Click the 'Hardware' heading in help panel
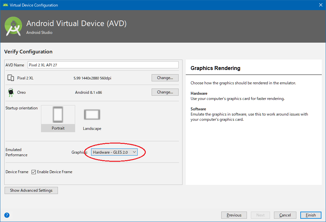The height and width of the screenshot is (222, 326). (x=199, y=93)
